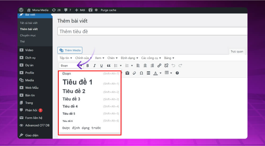Click the clear formatting eraser icon
Screen dimensions: 265x146
point(134,73)
